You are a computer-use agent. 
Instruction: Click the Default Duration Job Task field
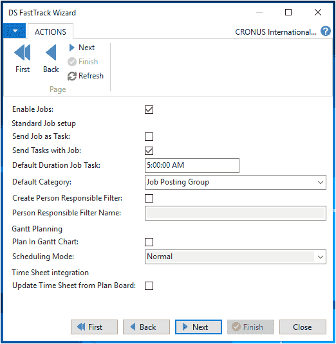(x=192, y=165)
